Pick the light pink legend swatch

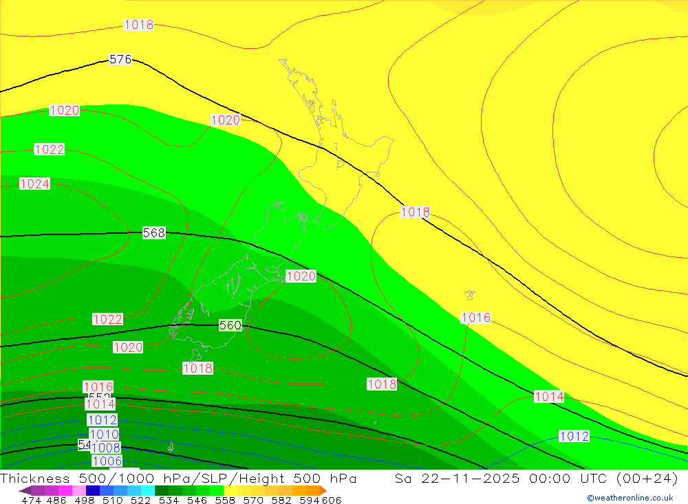coord(79,490)
